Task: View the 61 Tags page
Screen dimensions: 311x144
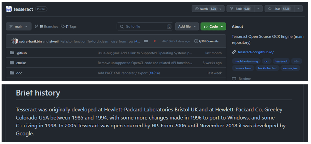Action: tap(68, 26)
